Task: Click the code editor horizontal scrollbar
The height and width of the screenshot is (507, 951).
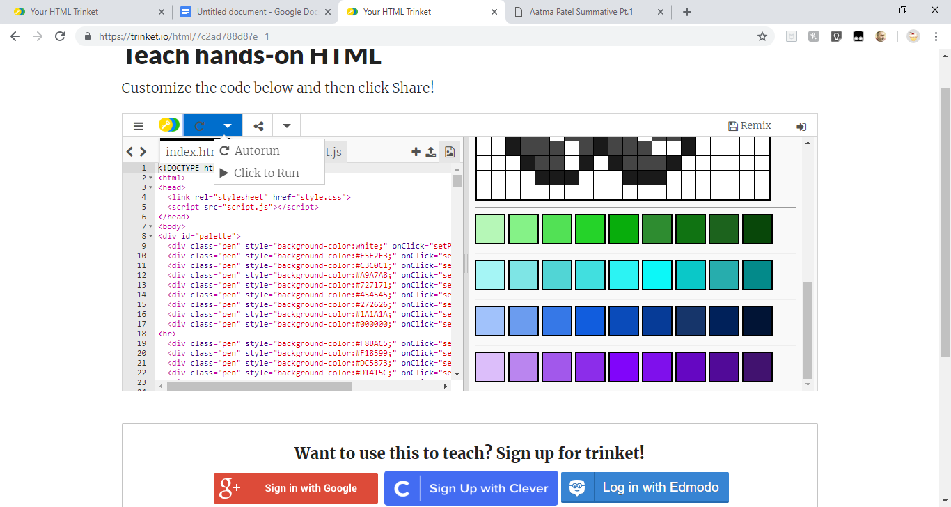Action: [x=259, y=386]
